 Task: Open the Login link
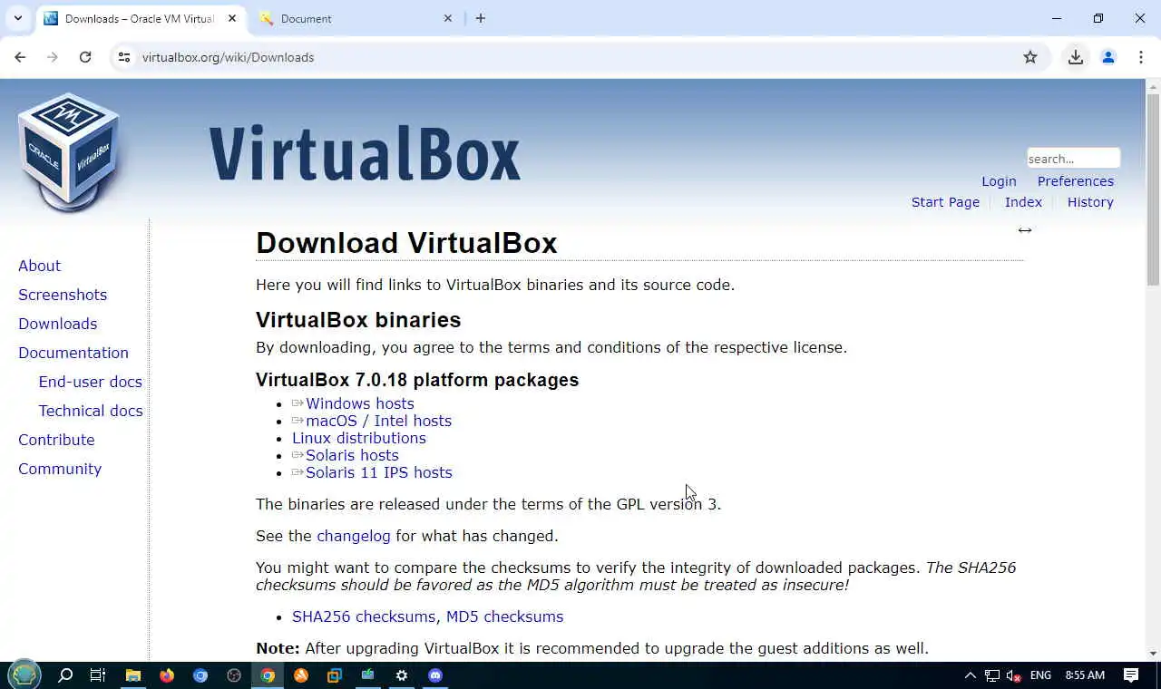tap(999, 181)
